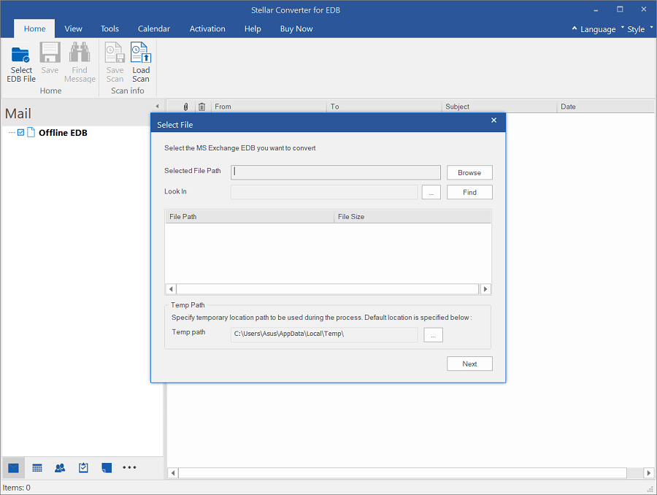Open Notes view icon in bottom navigation
Image resolution: width=657 pixels, height=495 pixels.
107,467
